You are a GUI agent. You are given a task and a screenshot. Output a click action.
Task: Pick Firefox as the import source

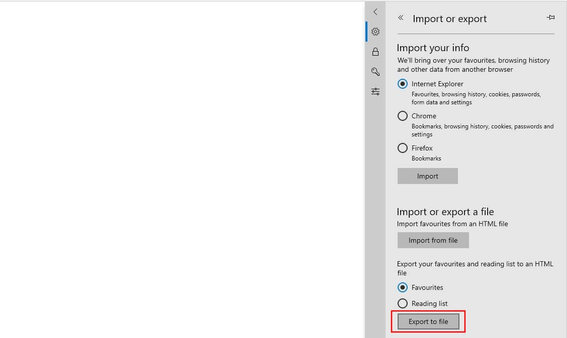point(402,148)
